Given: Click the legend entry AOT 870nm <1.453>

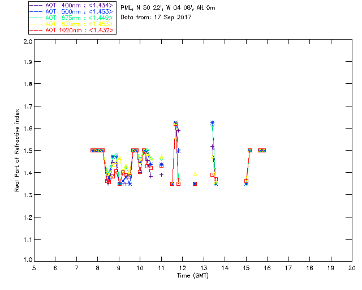Looking at the screenshot, I should 72,24.
